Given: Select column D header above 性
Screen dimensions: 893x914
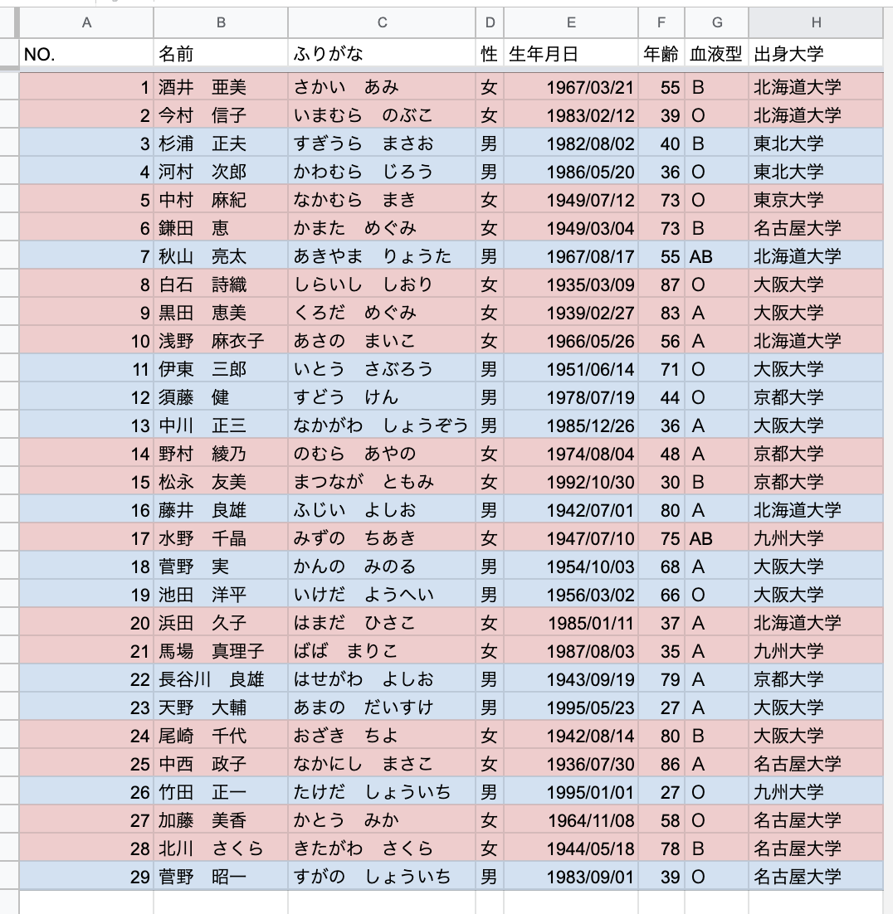Looking at the screenshot, I should coord(489,22).
